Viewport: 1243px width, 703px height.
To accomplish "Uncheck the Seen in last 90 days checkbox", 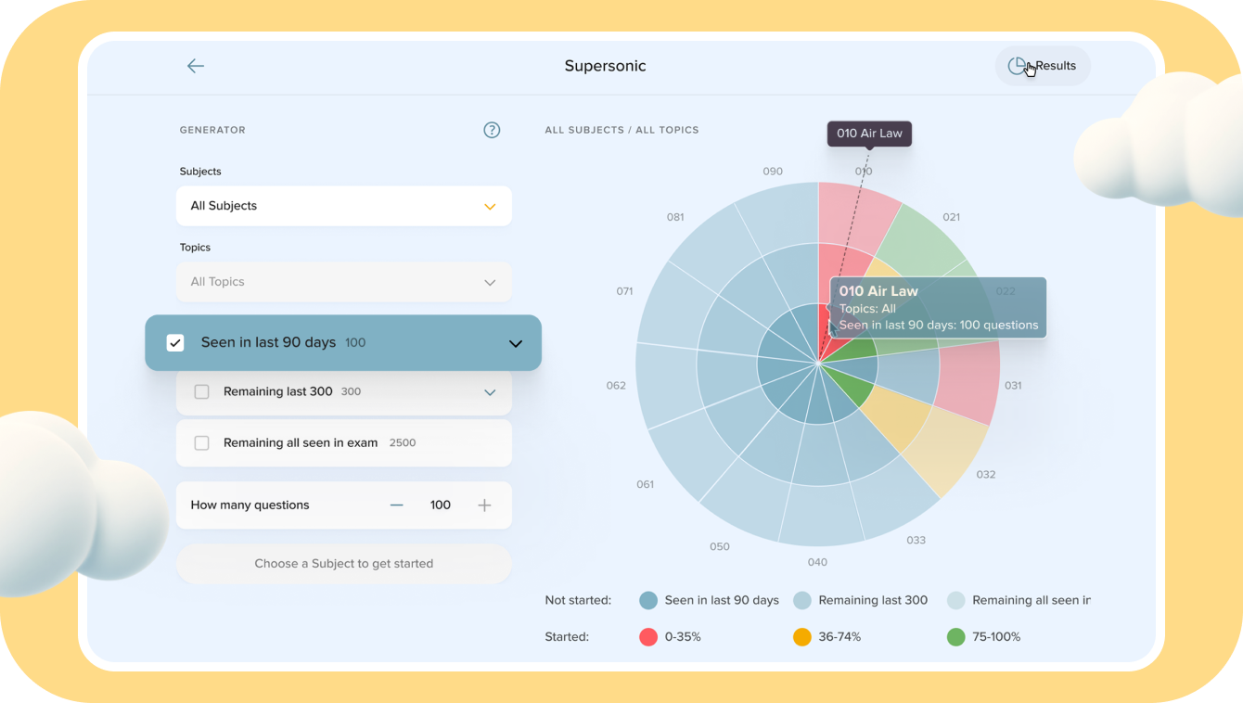I will 175,343.
